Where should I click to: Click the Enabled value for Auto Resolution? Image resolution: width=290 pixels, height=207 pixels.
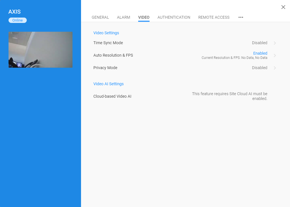tap(260, 53)
